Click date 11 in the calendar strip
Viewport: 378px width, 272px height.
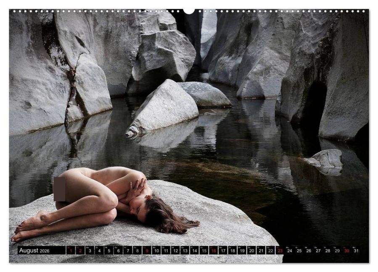coord(166,250)
